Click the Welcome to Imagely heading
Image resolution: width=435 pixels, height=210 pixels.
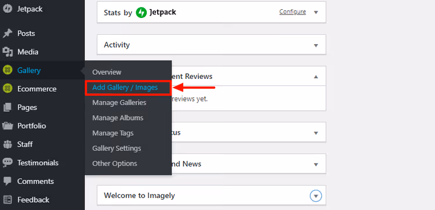tap(139, 195)
